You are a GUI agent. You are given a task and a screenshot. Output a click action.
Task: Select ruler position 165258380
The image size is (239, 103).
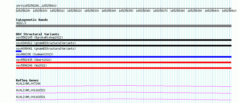coord(178,11)
